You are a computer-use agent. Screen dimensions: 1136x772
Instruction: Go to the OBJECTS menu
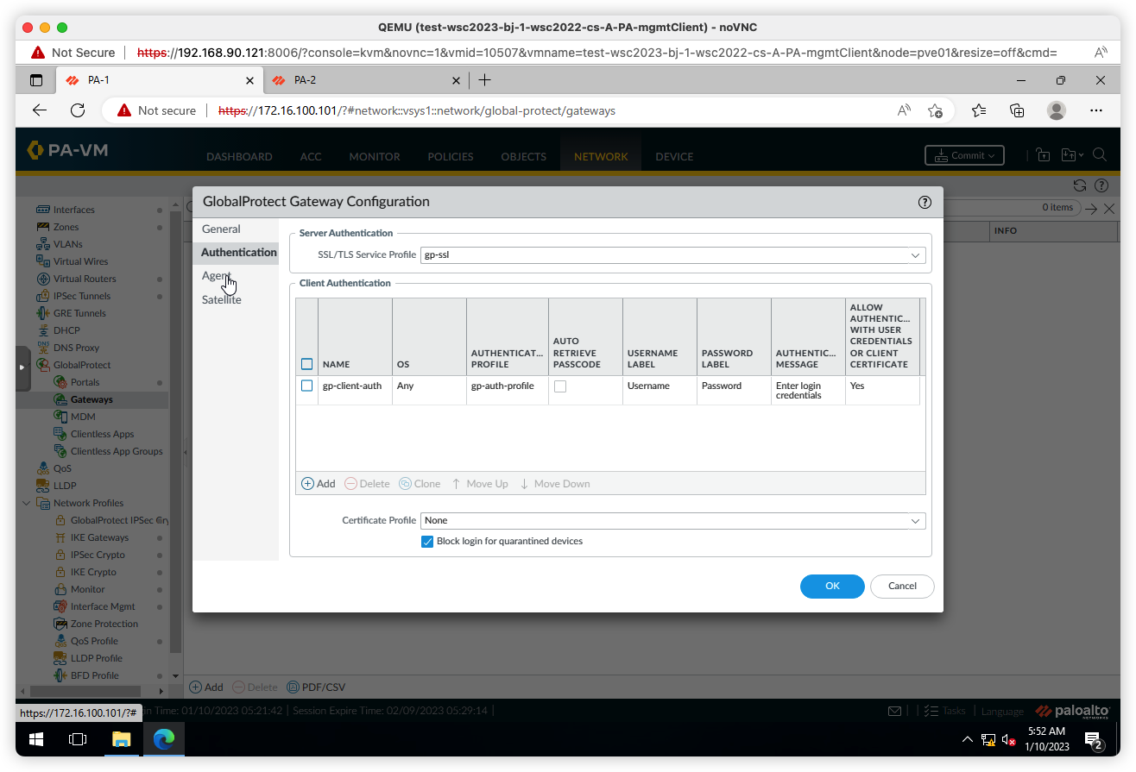(x=523, y=157)
